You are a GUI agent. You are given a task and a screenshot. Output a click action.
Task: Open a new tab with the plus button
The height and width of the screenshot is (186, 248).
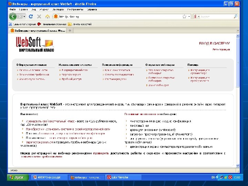pos(70,31)
